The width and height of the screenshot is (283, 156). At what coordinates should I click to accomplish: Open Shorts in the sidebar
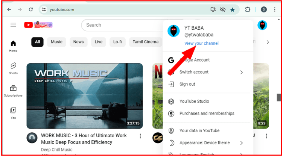click(13, 68)
